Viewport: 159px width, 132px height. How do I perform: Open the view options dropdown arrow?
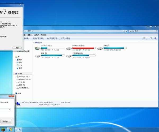pyautogui.click(x=147, y=38)
